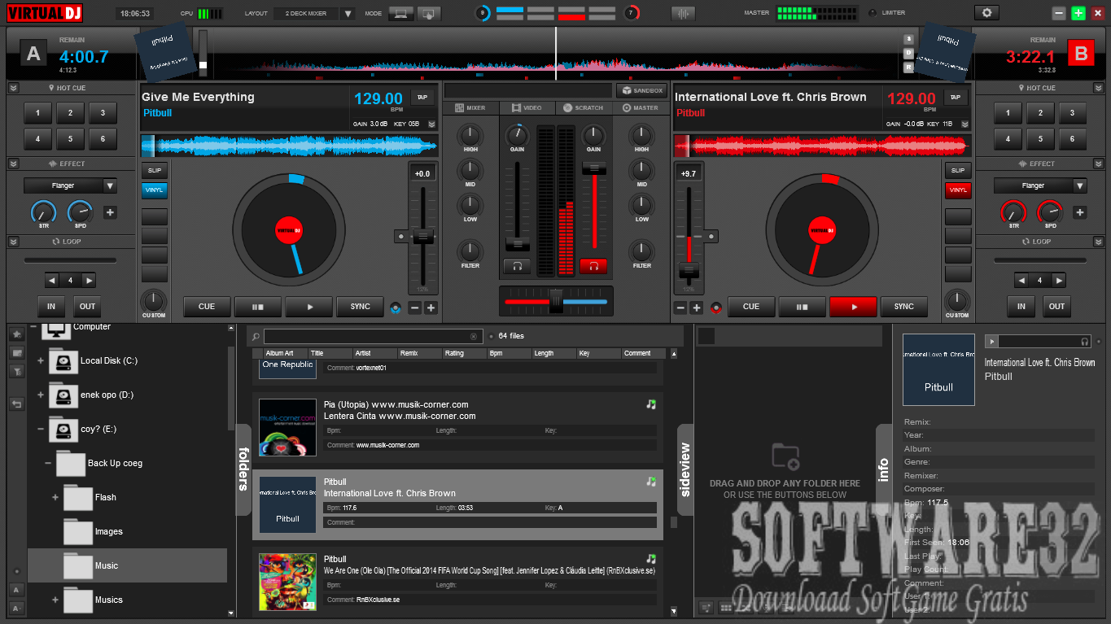Toggle the blue VINYL mode on deck A

[155, 190]
